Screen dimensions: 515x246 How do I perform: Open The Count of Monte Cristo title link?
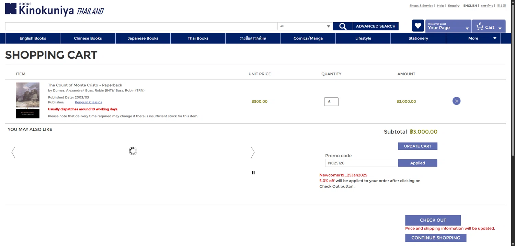point(85,85)
